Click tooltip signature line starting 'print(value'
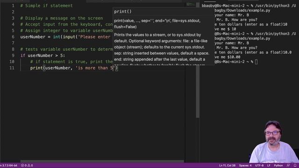The height and width of the screenshot is (168, 299). pos(157,24)
